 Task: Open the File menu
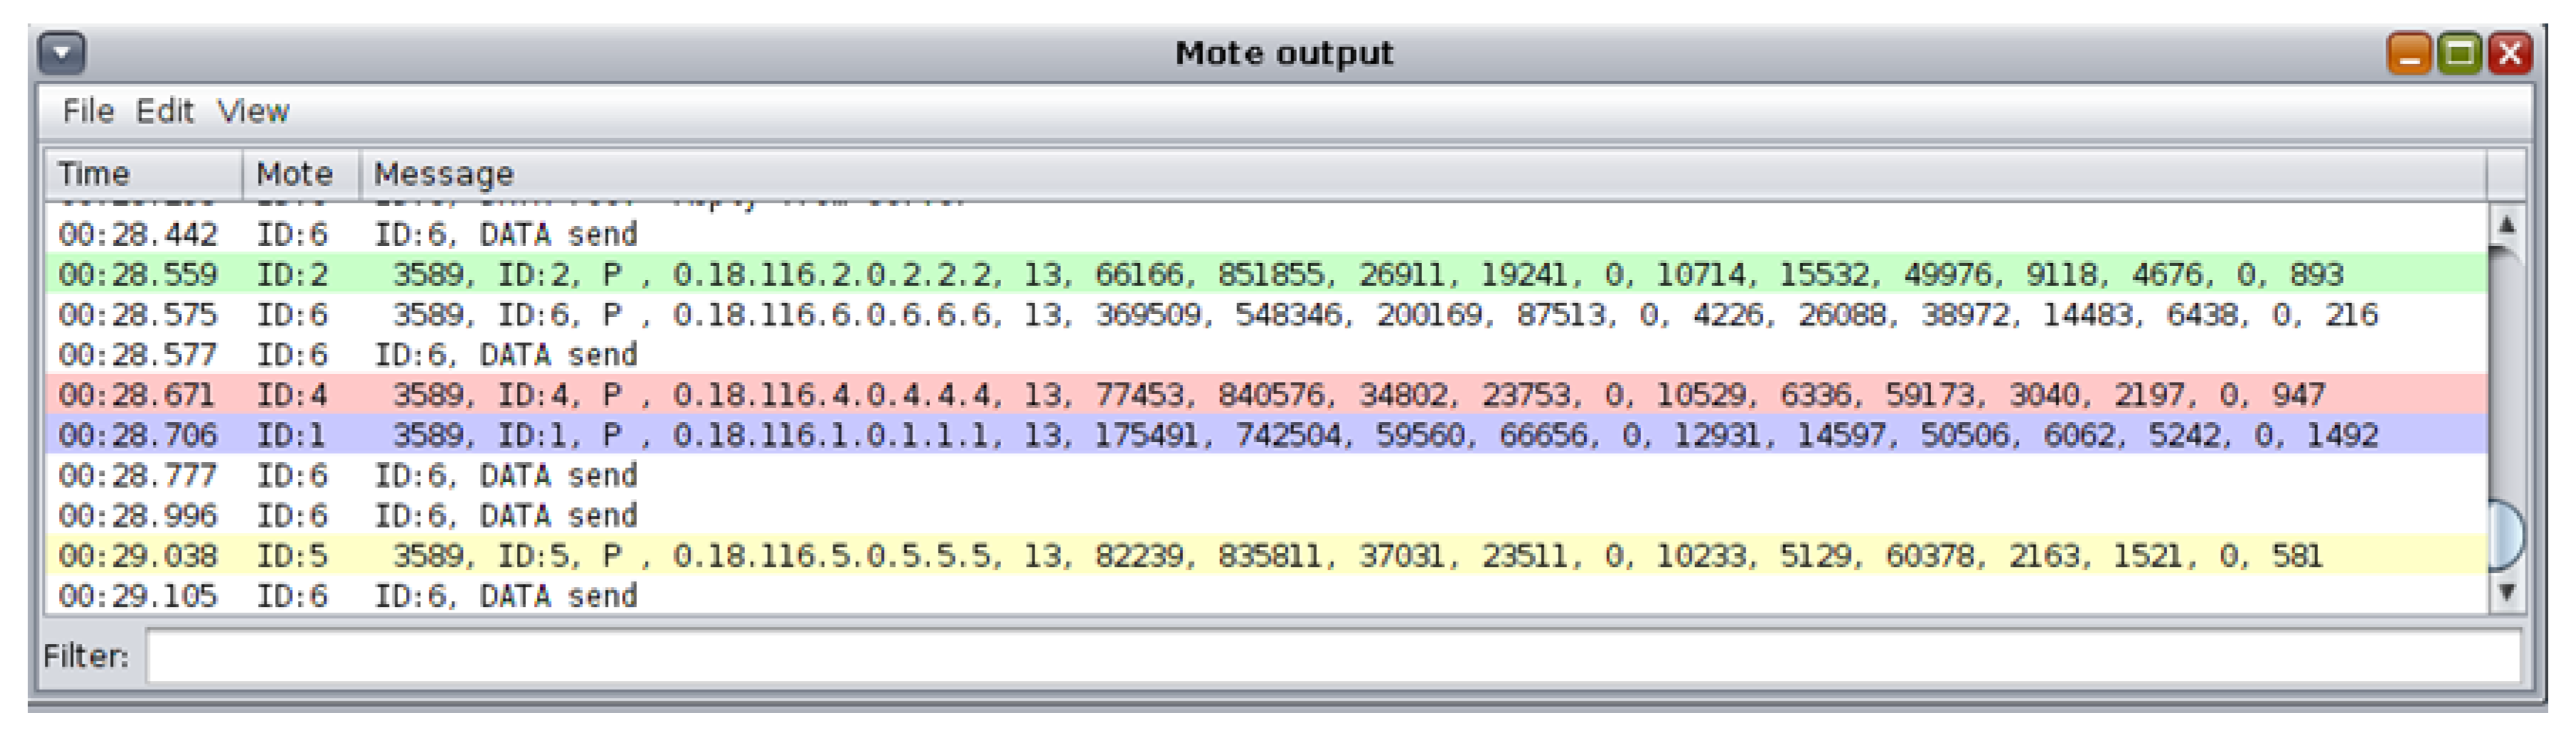[x=88, y=111]
